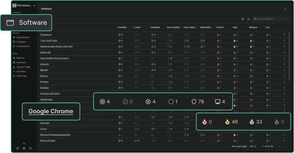
Task: Go to the next page arrow
Action: coord(285,146)
